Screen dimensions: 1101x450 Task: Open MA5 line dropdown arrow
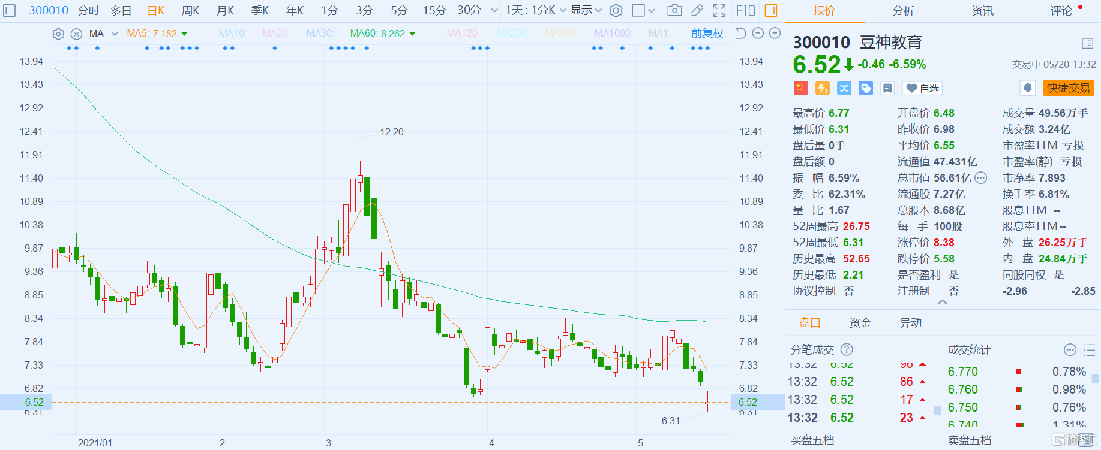click(184, 34)
